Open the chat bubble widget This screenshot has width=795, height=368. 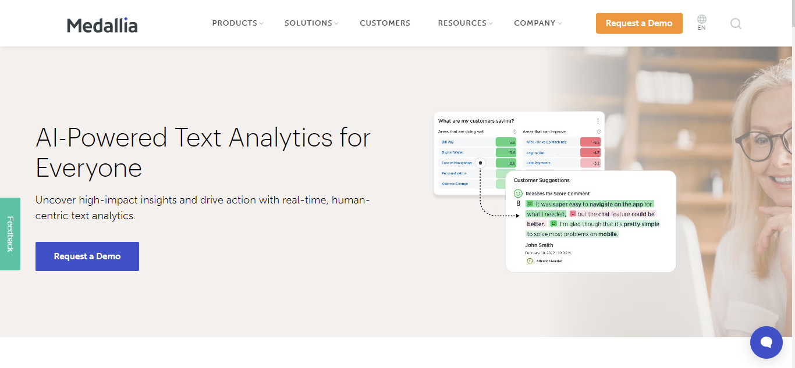[x=766, y=342]
